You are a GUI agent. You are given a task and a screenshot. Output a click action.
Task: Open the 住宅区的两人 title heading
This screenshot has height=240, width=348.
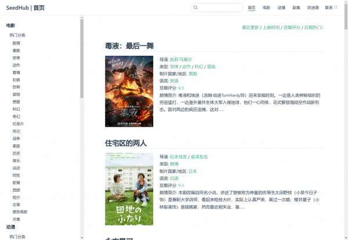tap(126, 143)
